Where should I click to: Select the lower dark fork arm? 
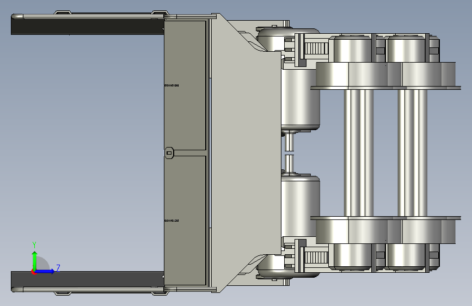pos(87,279)
